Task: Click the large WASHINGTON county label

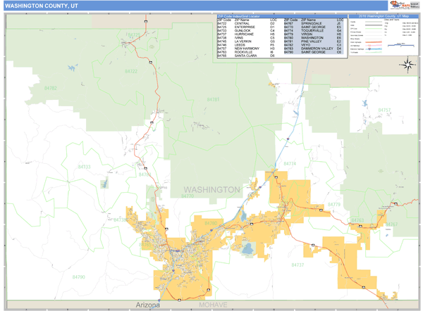Action: coord(211,190)
